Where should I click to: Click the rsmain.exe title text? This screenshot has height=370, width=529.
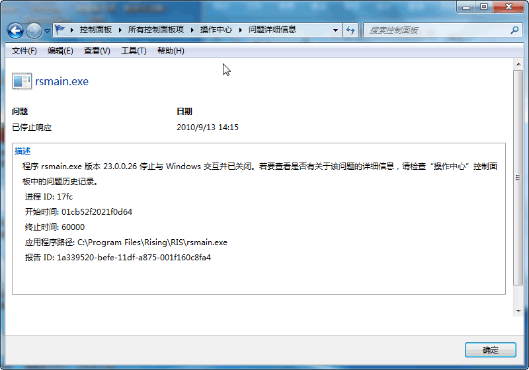pyautogui.click(x=61, y=81)
